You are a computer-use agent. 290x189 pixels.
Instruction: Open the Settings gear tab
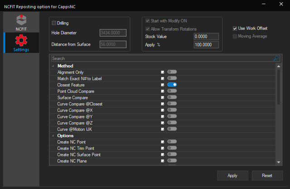(21, 43)
